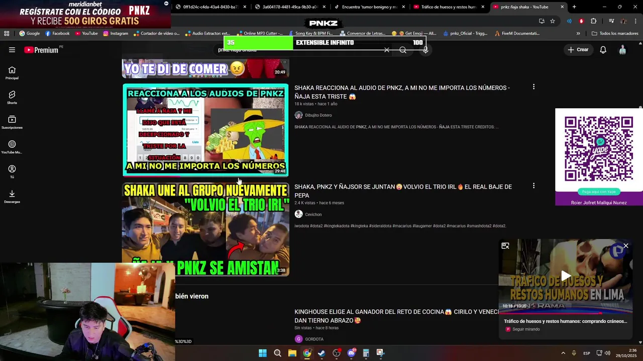
Task: Open File Explorer from taskbar
Action: (x=292, y=353)
